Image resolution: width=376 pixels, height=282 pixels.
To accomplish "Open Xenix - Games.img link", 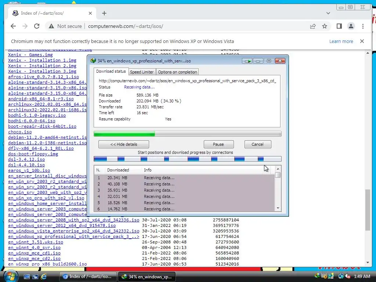I will point(30,55).
